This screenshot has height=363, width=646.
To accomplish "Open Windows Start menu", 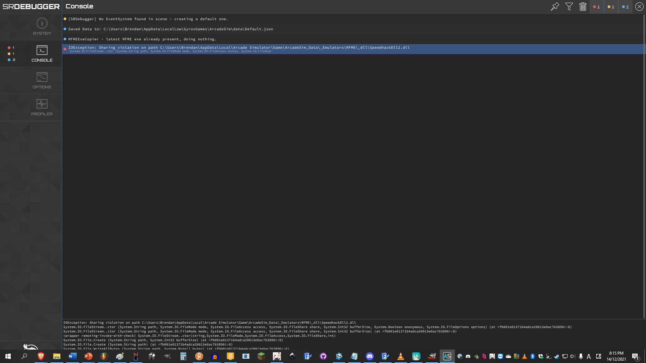I will pyautogui.click(x=8, y=356).
